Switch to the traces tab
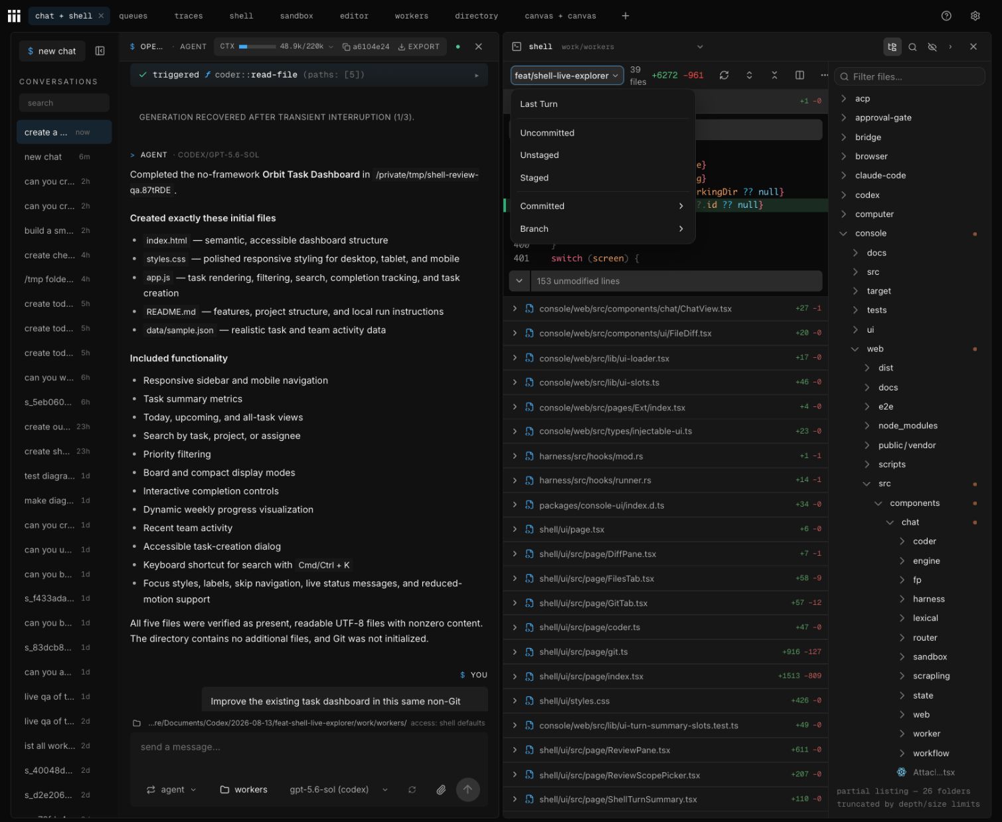This screenshot has height=822, width=1002. 189,16
